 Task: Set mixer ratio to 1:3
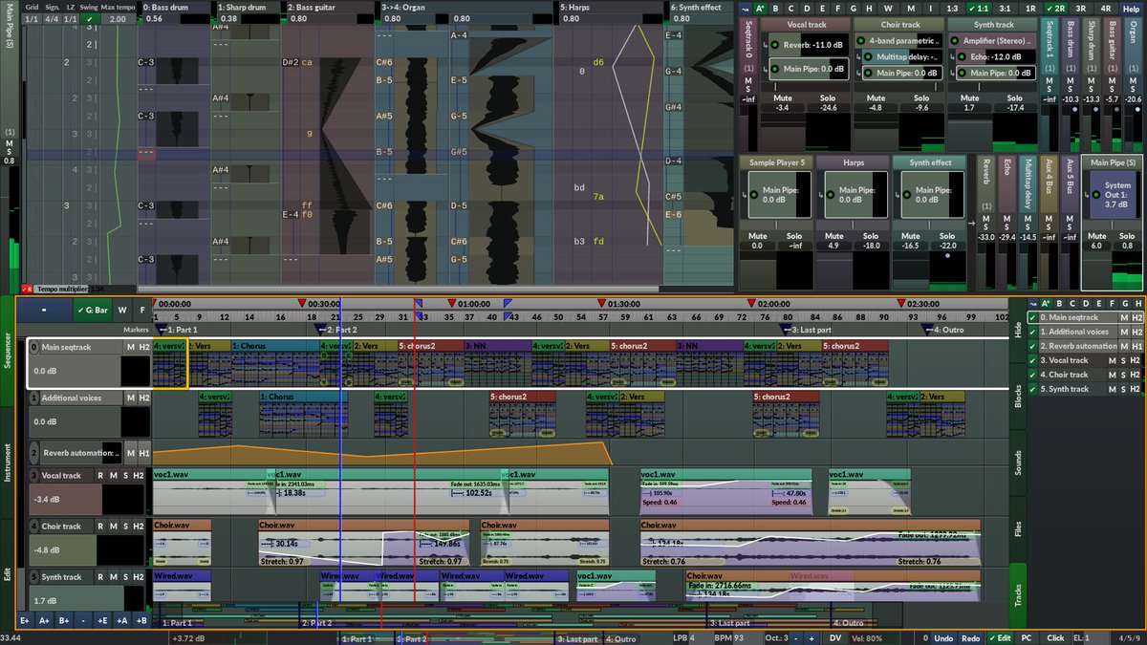(x=952, y=8)
